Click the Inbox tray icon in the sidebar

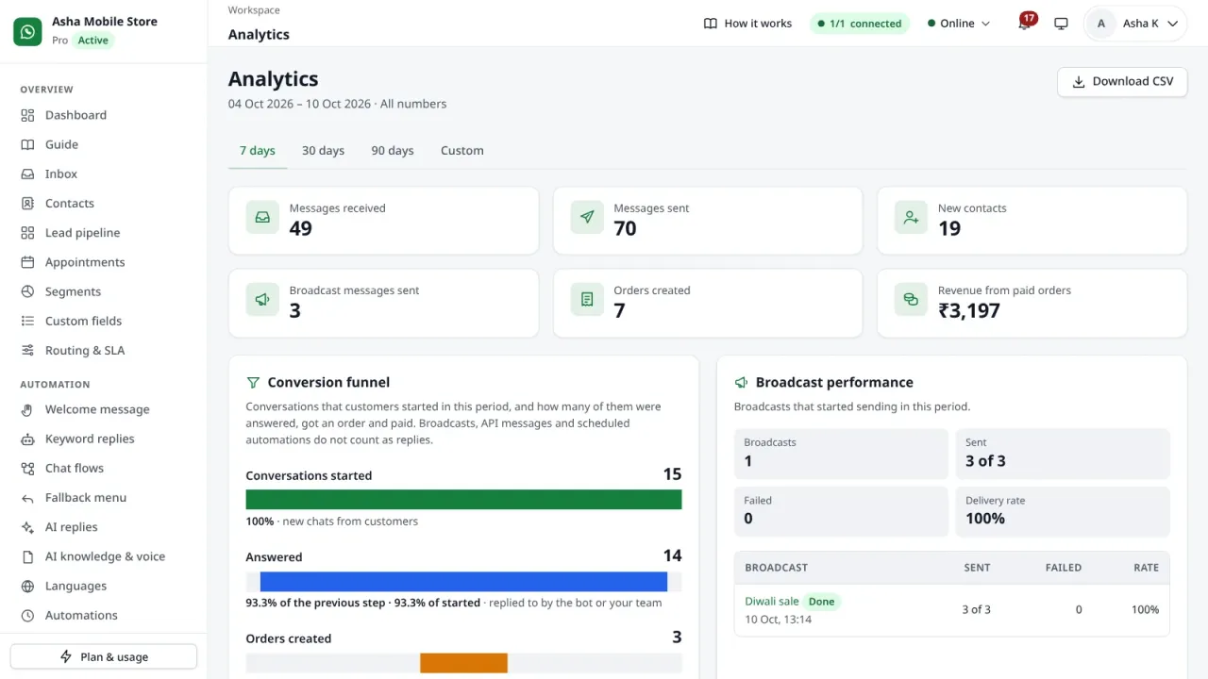point(27,174)
